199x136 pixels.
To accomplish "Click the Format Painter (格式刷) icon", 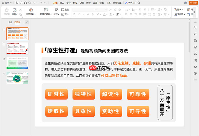I will pos(7,10).
